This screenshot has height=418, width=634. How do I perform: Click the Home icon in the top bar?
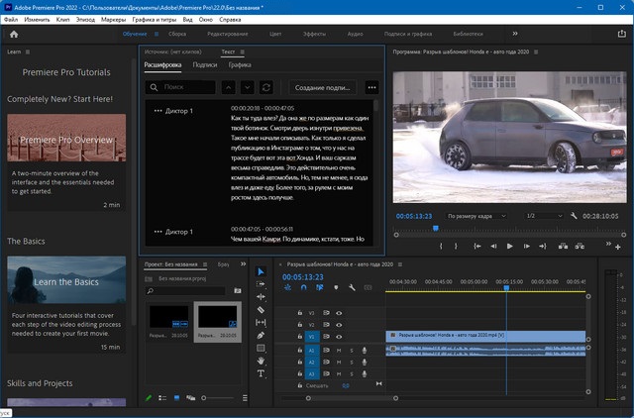(x=14, y=34)
